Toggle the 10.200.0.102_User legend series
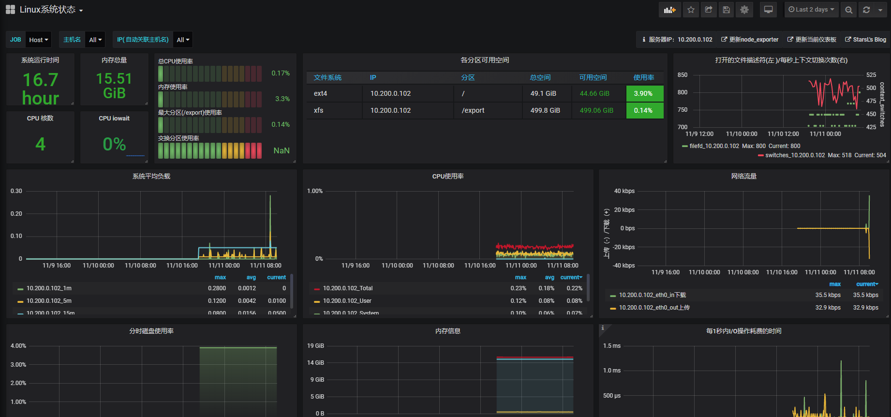 [347, 301]
